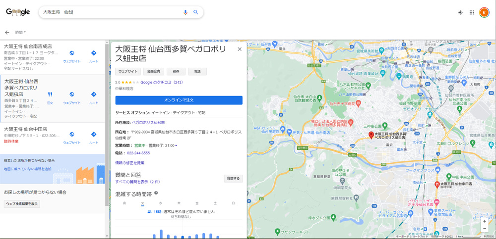
Task: Click website globe icon for 仙台西多賀ベガロポリス店
Action: pos(72,94)
